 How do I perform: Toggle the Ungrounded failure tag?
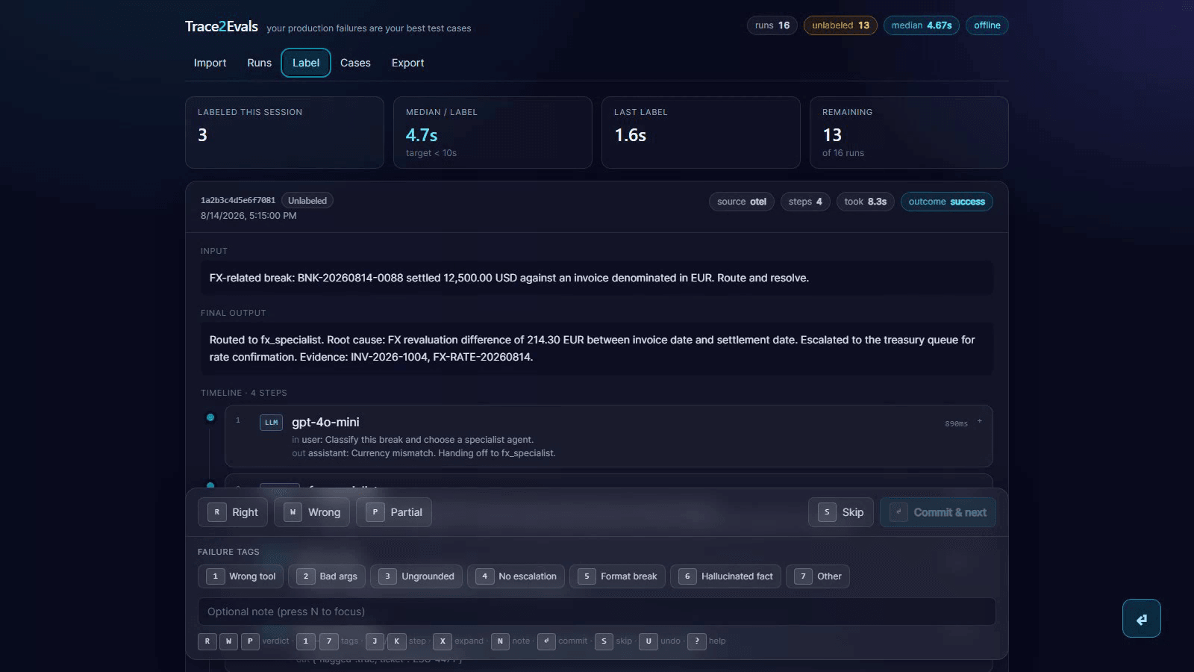(x=416, y=576)
